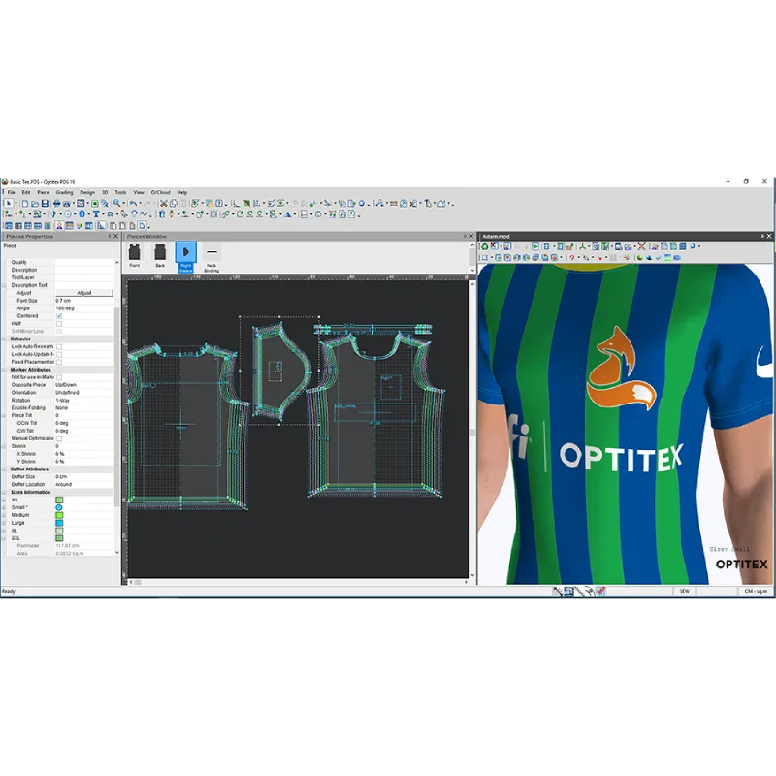Click the green recycle icon in 3D toolbar
The height and width of the screenshot is (776, 776).
coord(485,246)
